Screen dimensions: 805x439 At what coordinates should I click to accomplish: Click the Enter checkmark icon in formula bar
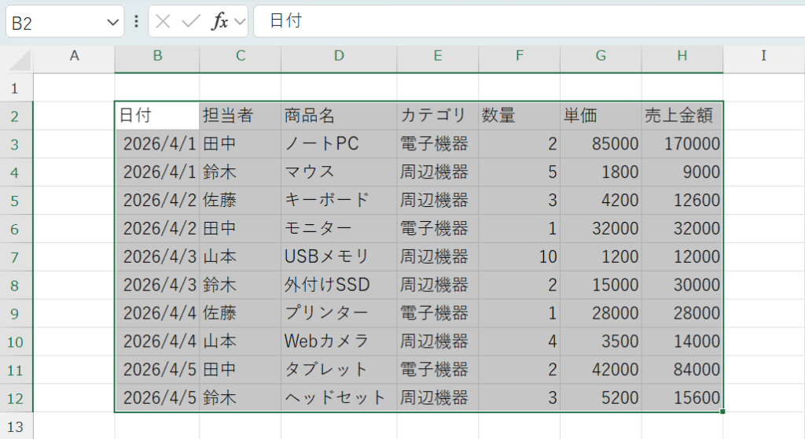click(191, 21)
